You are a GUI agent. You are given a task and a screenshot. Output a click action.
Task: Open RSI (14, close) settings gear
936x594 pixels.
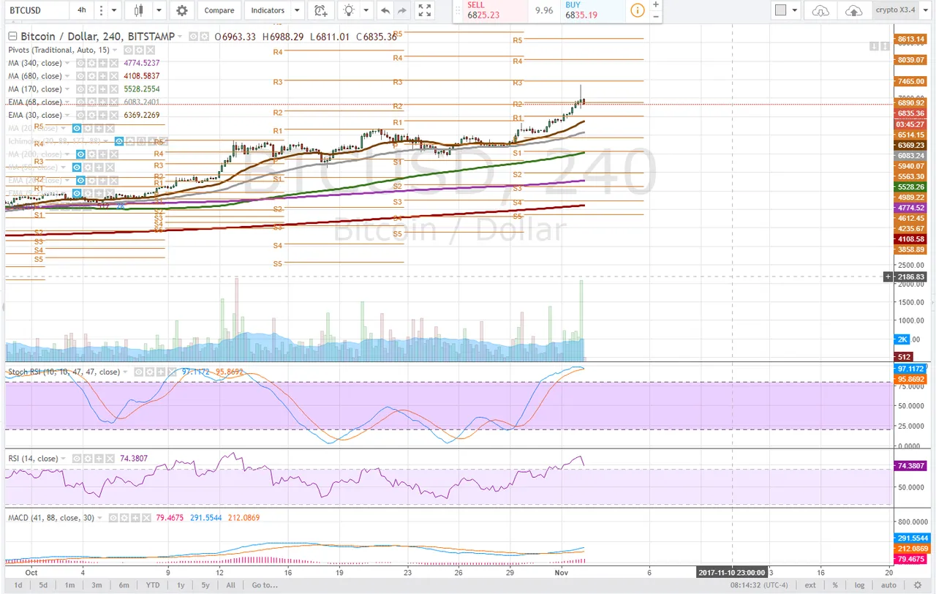(x=88, y=459)
